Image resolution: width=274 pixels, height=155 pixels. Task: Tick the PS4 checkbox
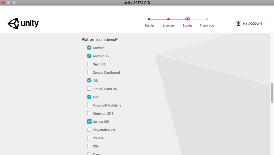click(x=89, y=146)
